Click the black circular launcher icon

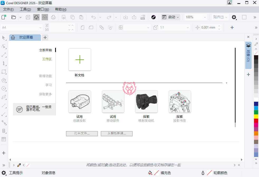[x=154, y=17]
